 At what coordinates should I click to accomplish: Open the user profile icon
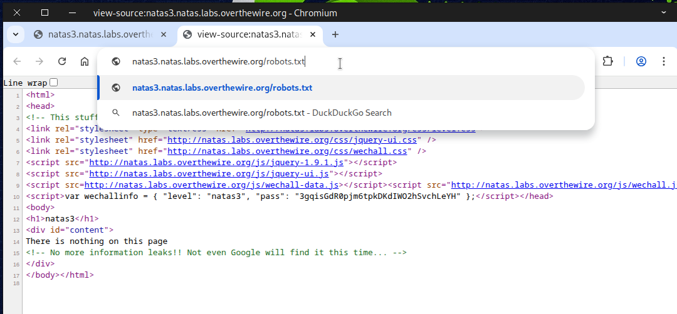click(x=641, y=61)
